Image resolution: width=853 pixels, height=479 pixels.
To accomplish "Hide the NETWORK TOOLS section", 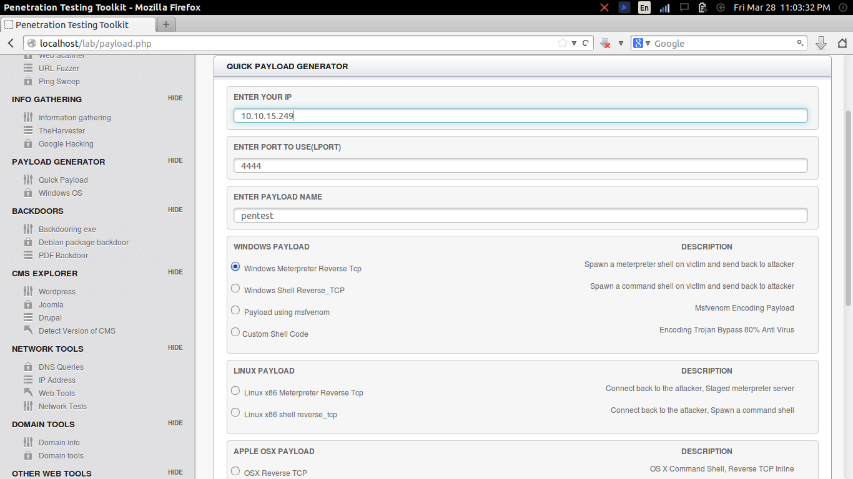I will click(175, 348).
